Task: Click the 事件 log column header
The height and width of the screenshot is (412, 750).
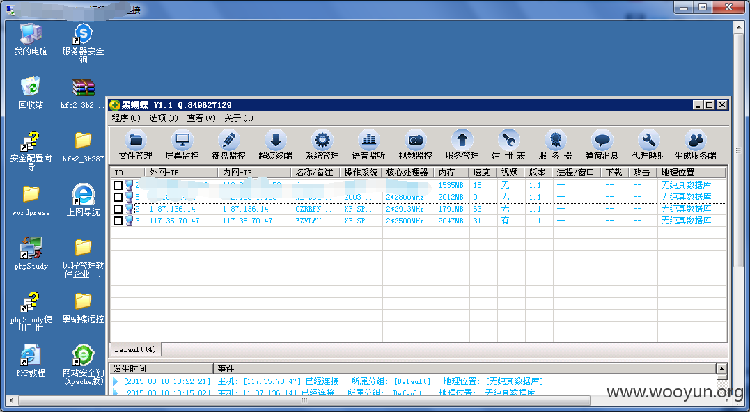Action: 464,369
